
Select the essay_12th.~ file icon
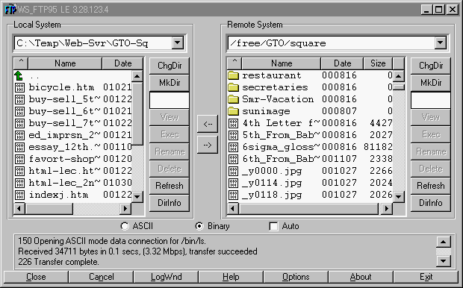[19, 147]
